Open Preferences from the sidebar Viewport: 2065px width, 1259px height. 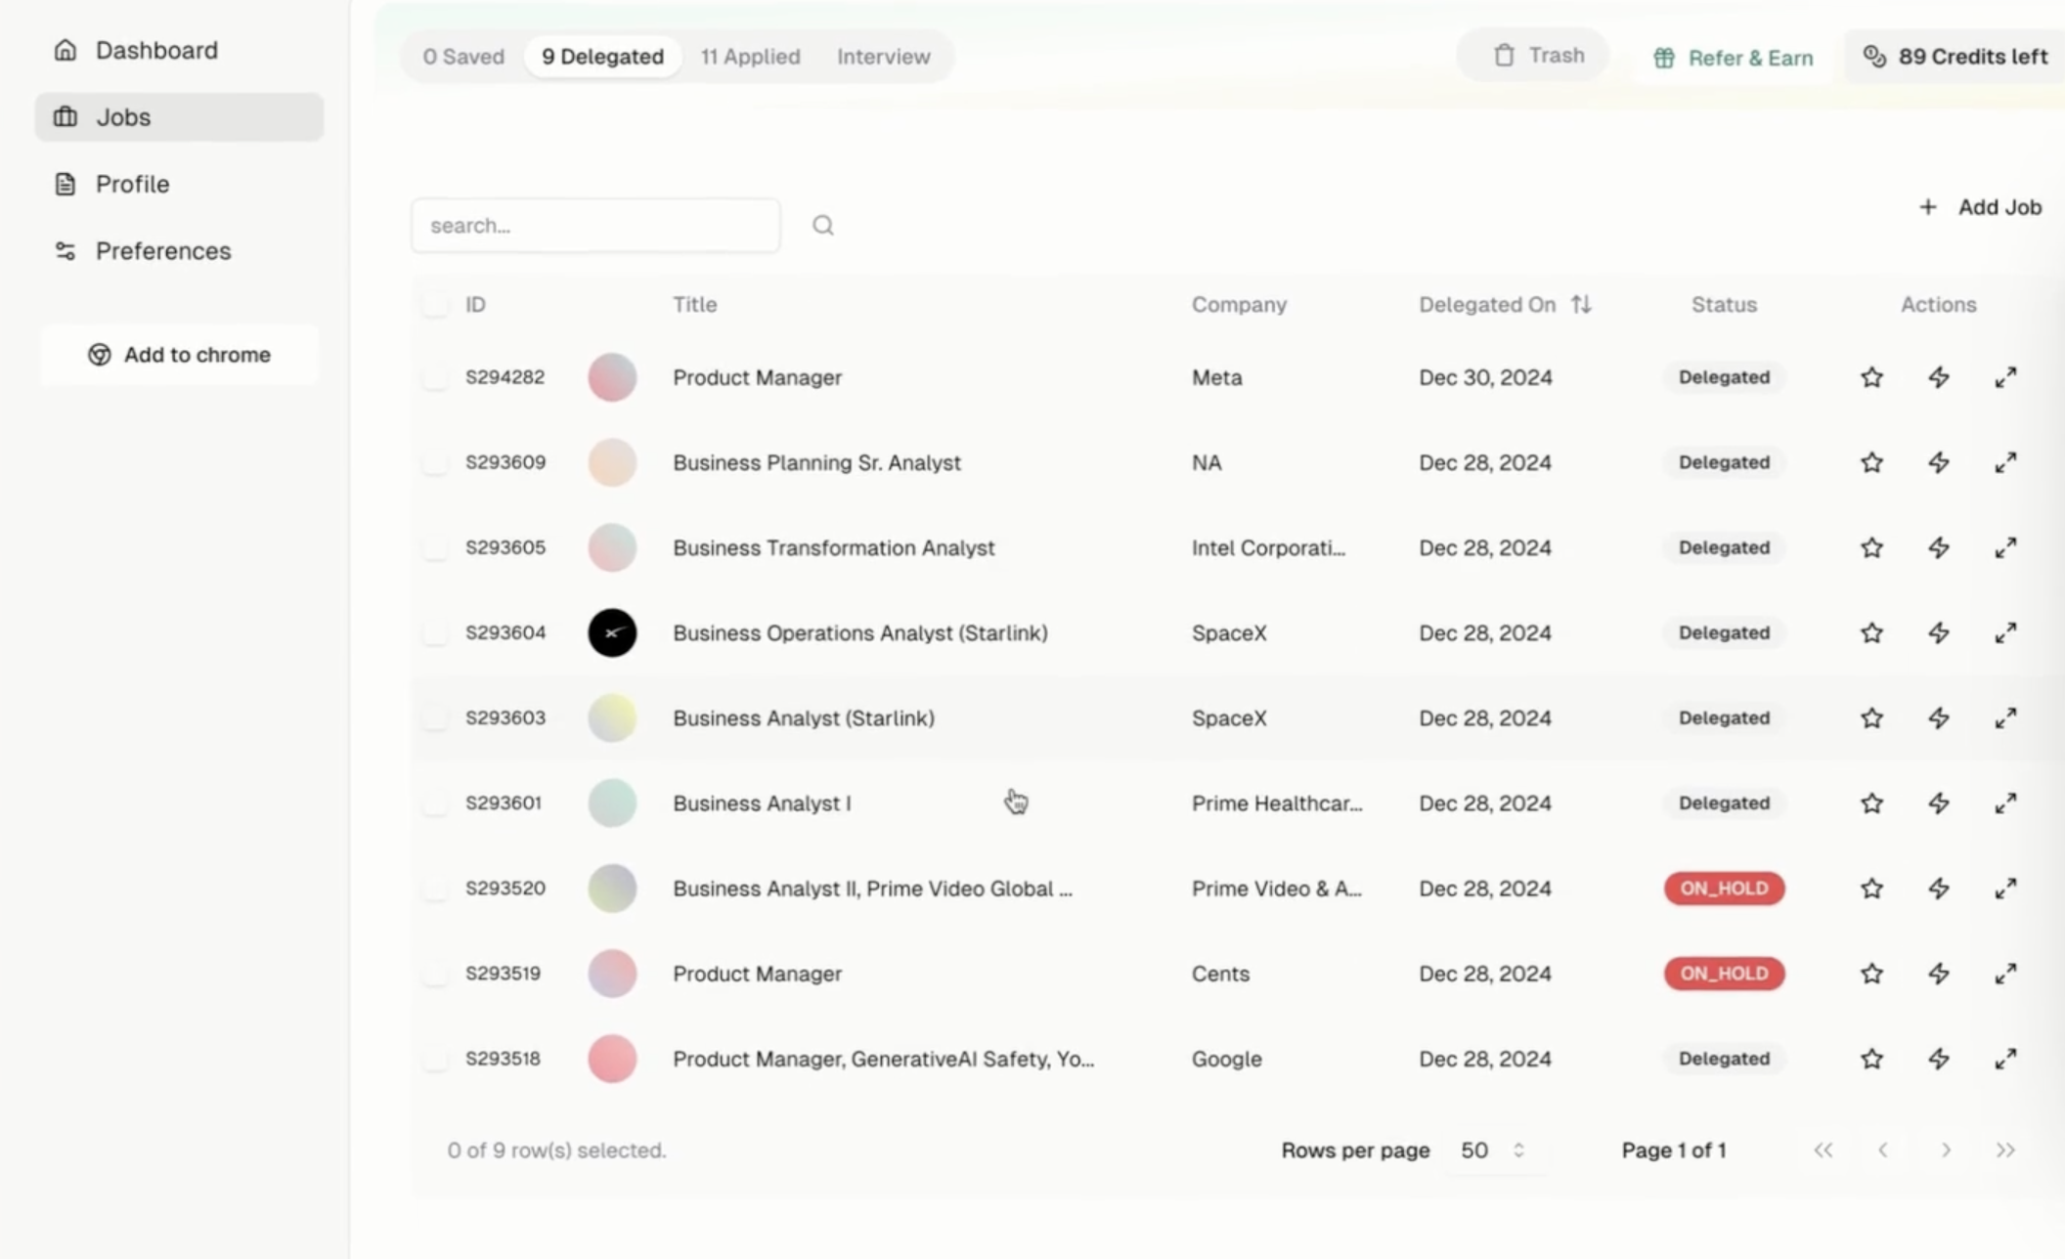pyautogui.click(x=162, y=251)
